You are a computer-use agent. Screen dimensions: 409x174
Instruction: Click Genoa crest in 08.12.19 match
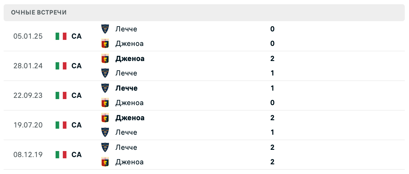coord(105,162)
